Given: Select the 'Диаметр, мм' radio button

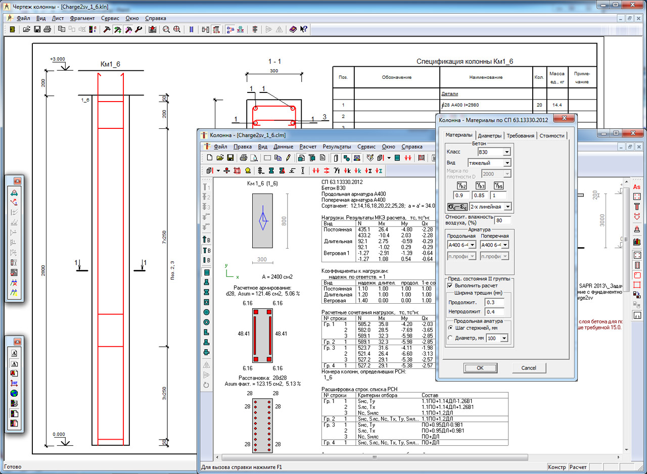Looking at the screenshot, I should point(450,338).
